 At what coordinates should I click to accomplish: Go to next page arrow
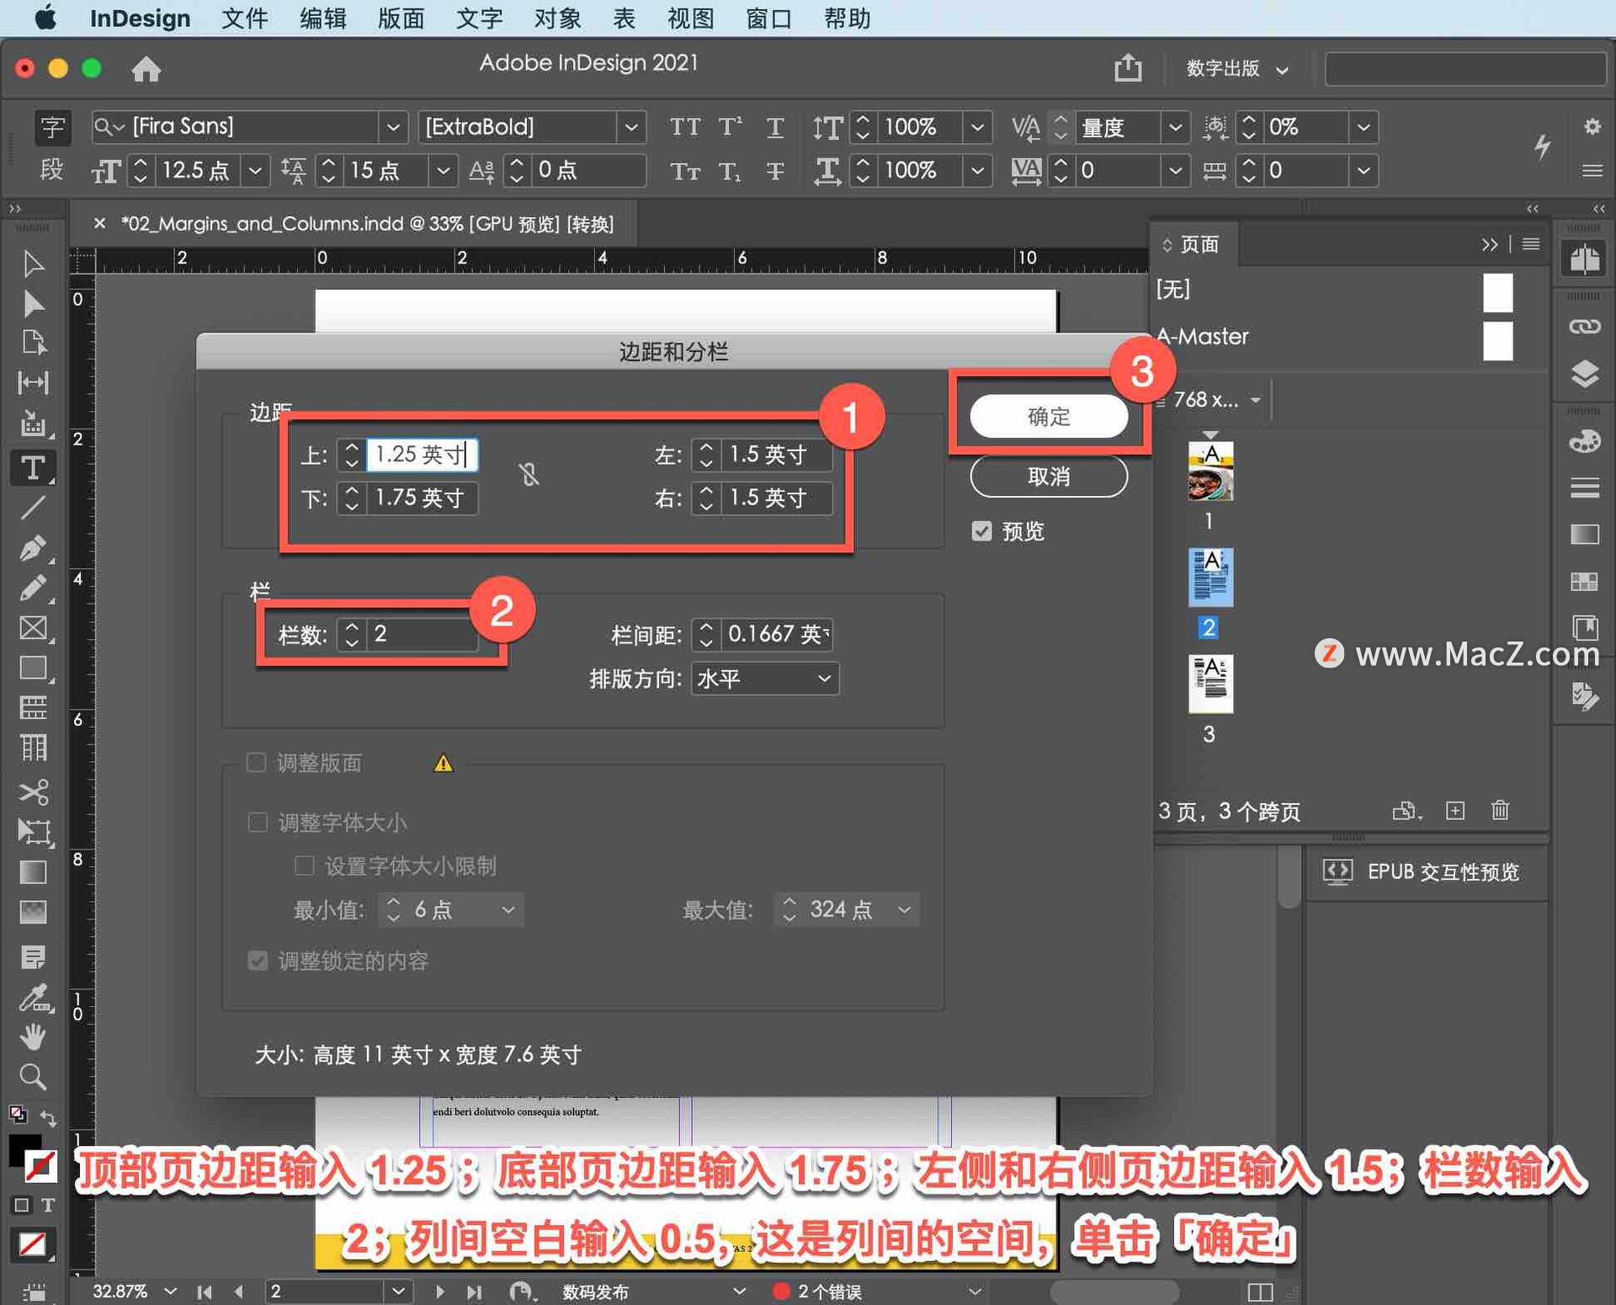[x=439, y=1292]
